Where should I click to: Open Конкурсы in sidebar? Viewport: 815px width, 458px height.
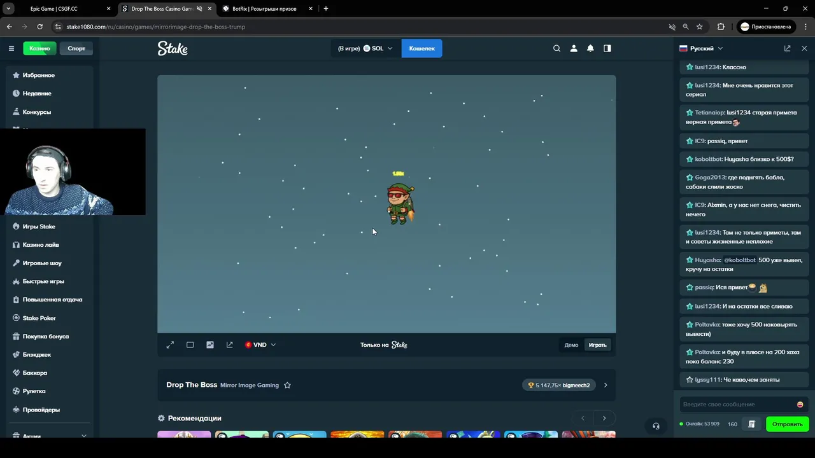(50, 112)
